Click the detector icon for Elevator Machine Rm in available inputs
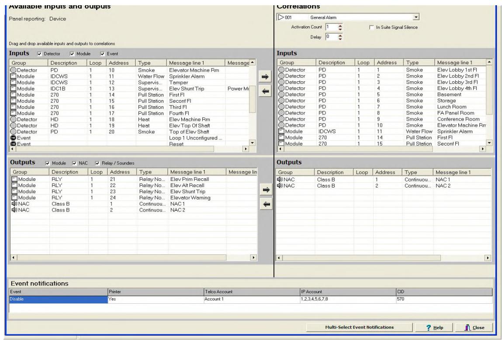Viewport: 502px width, 340px height. click(13, 70)
